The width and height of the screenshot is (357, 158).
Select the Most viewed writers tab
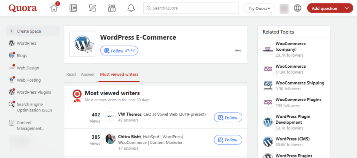tap(119, 74)
